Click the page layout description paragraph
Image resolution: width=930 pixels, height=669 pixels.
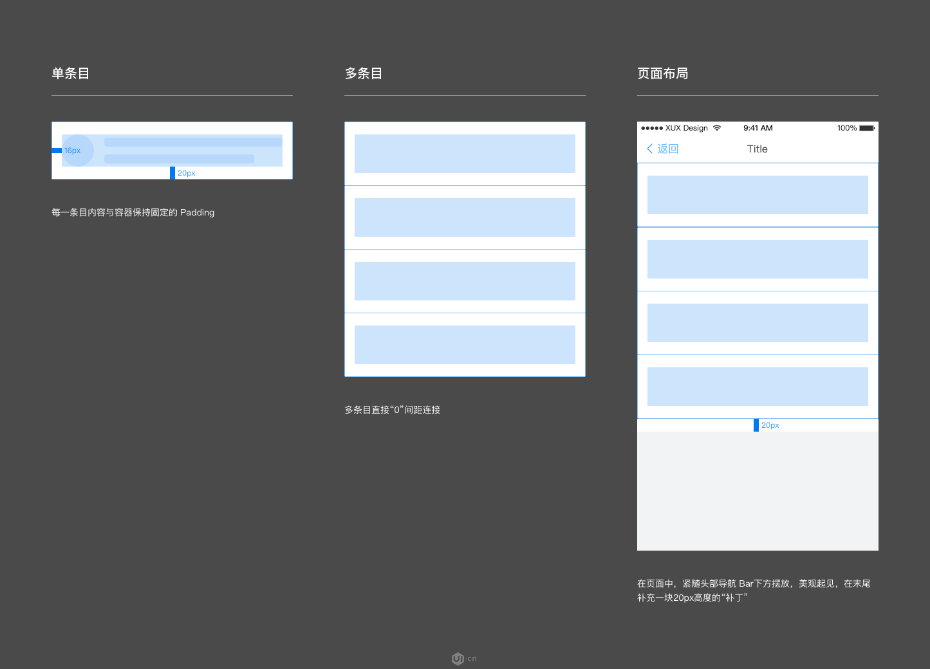(x=754, y=591)
